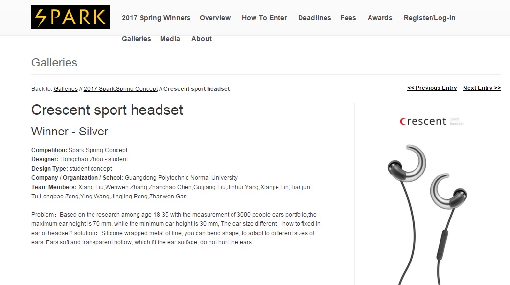Click Register/Log-in in the navigation
Viewport: 510px width, 285px height.
(x=429, y=18)
